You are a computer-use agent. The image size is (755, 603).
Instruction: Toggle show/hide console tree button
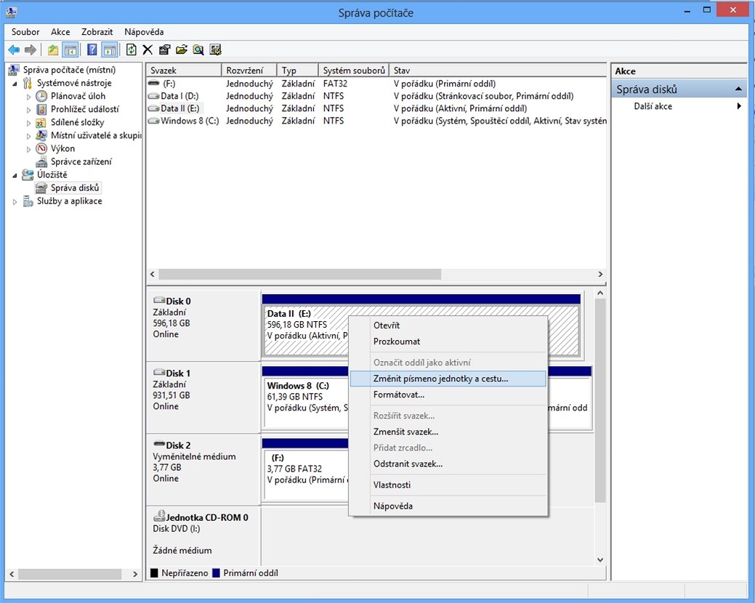click(70, 49)
